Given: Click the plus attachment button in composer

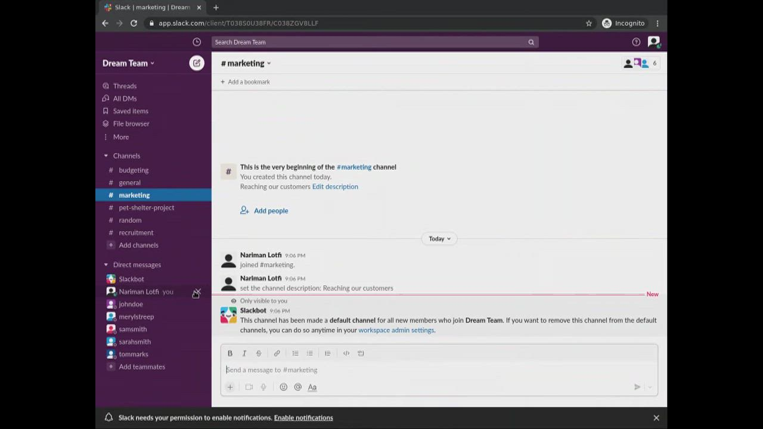Looking at the screenshot, I should tap(230, 387).
